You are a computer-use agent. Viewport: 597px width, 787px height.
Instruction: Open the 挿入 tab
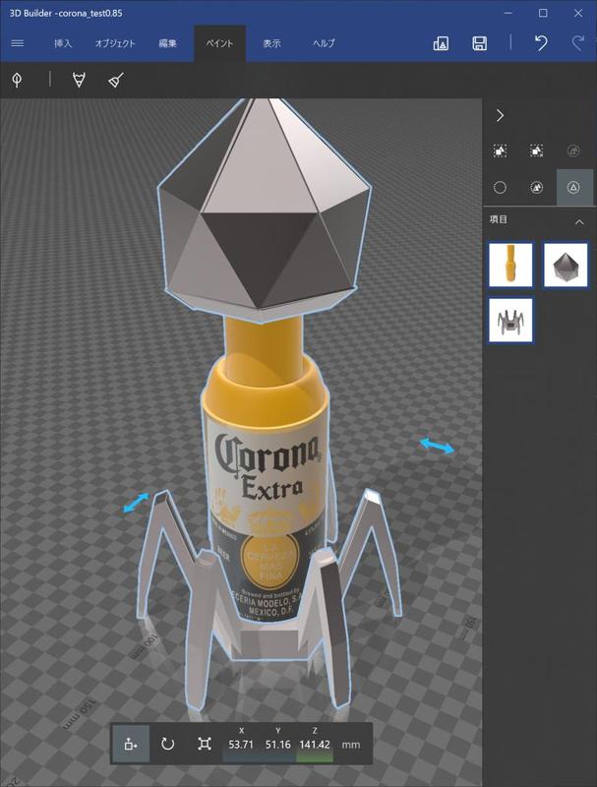point(63,43)
